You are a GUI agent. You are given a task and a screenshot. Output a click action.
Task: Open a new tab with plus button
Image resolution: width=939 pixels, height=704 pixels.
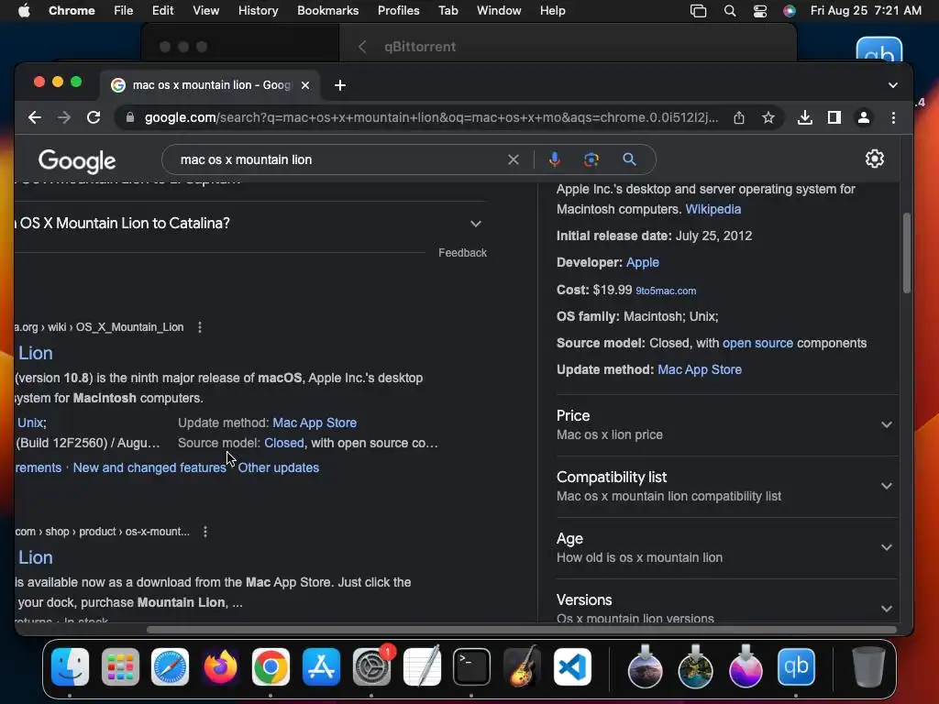340,85
